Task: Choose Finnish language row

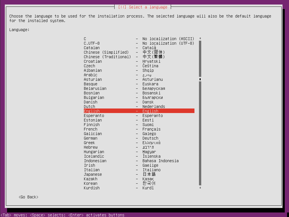Action: pyautogui.click(x=139, y=125)
